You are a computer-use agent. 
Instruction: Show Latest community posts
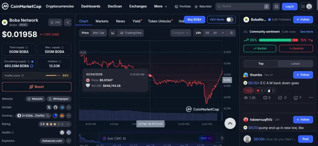pos(295,64)
